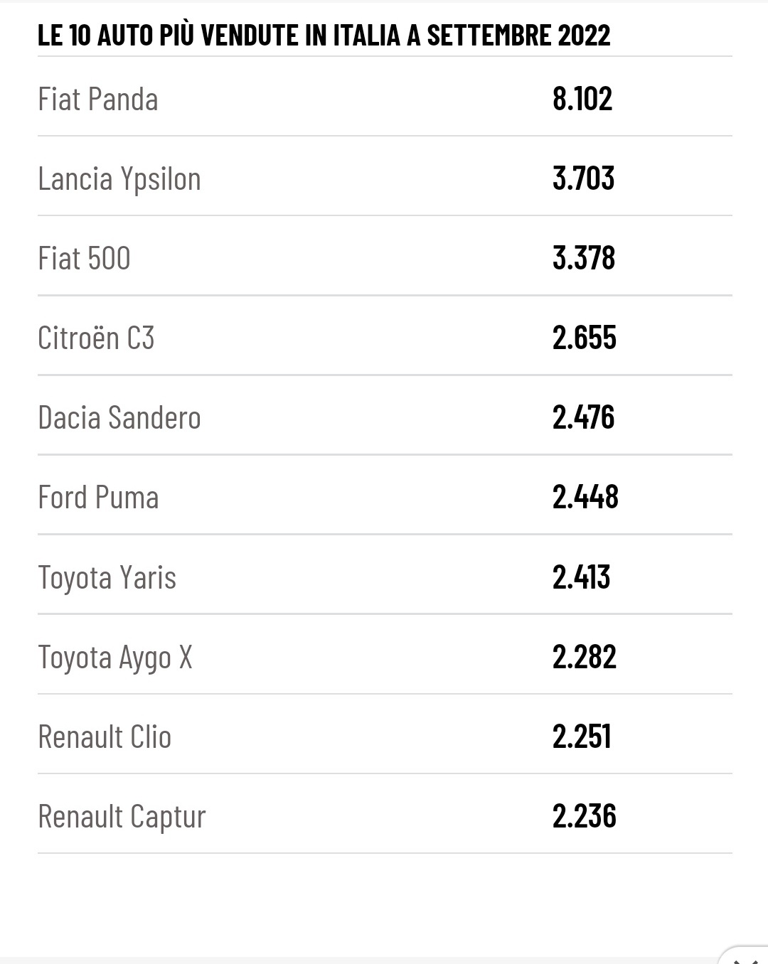Click the partially visible icon at bottom right
Image resolution: width=768 pixels, height=964 pixels.
[745, 955]
